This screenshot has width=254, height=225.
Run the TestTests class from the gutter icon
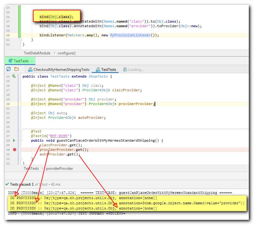[14, 76]
